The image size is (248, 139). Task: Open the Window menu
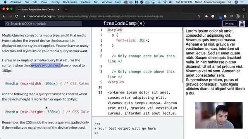(x=107, y=2)
